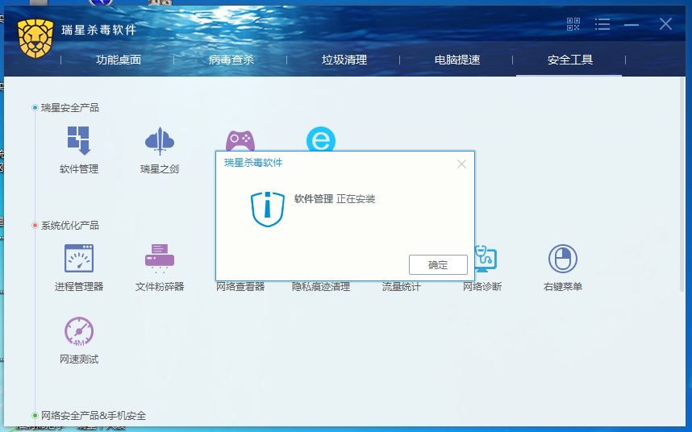Click 流量统计 label
The height and width of the screenshot is (432, 692).
[401, 287]
